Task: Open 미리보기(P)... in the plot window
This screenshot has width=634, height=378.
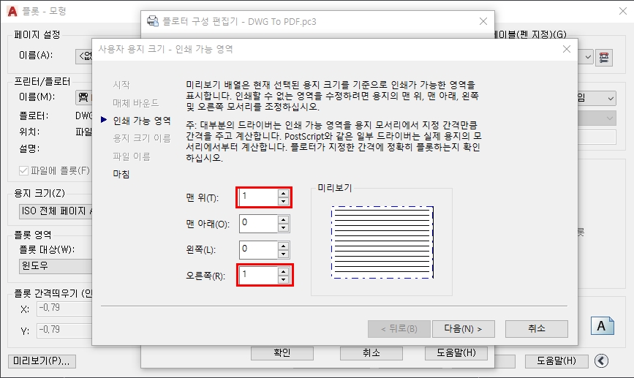Action: (x=42, y=361)
